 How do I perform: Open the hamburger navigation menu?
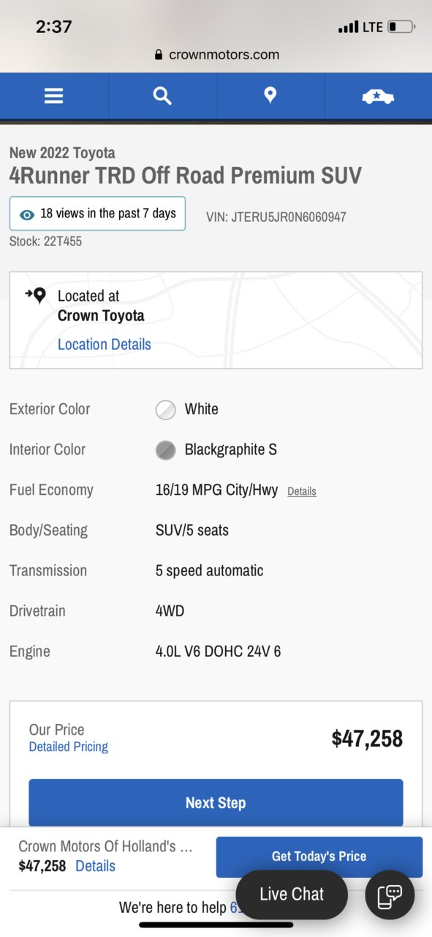[54, 96]
